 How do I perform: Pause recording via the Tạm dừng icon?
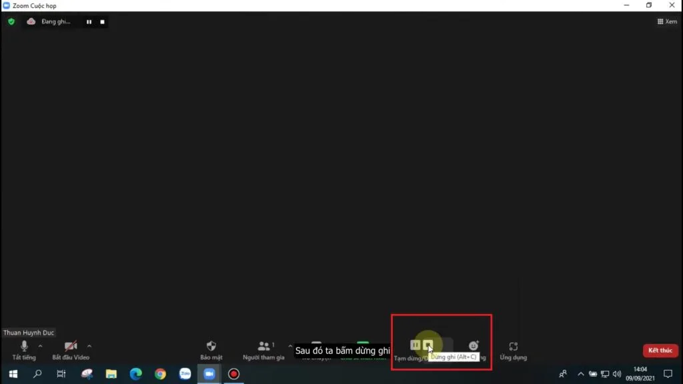tap(414, 345)
